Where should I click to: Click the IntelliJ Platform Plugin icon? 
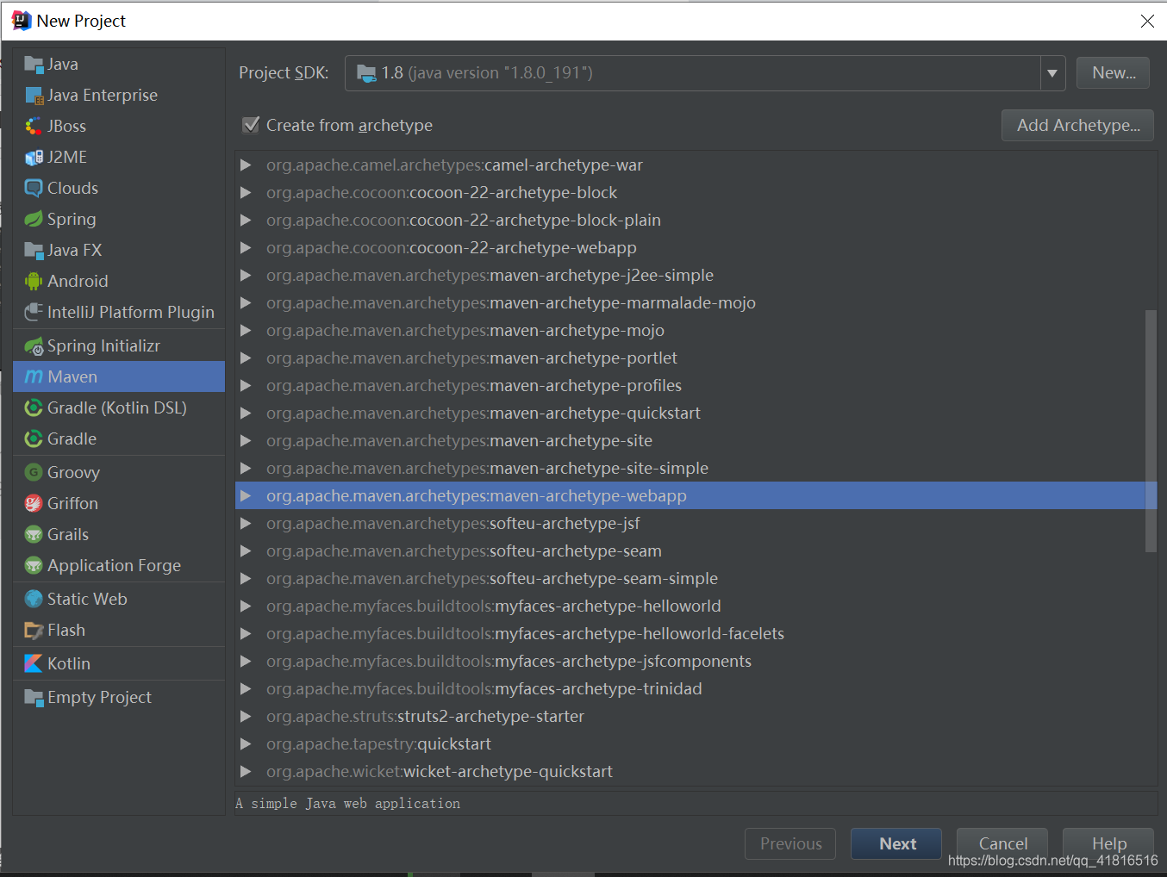pyautogui.click(x=34, y=312)
